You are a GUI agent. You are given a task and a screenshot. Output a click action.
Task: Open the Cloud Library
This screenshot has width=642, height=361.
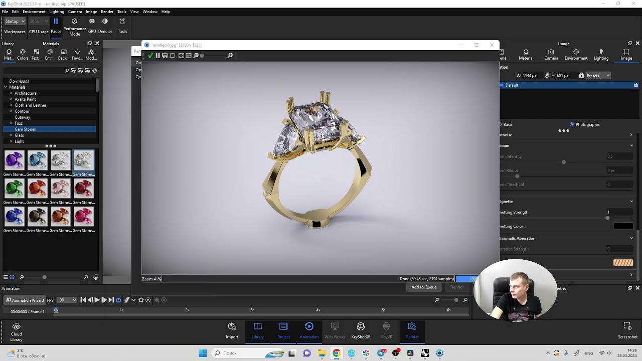(x=16, y=327)
